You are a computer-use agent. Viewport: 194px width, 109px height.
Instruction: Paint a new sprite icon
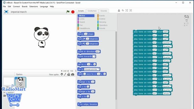[x=65, y=74]
